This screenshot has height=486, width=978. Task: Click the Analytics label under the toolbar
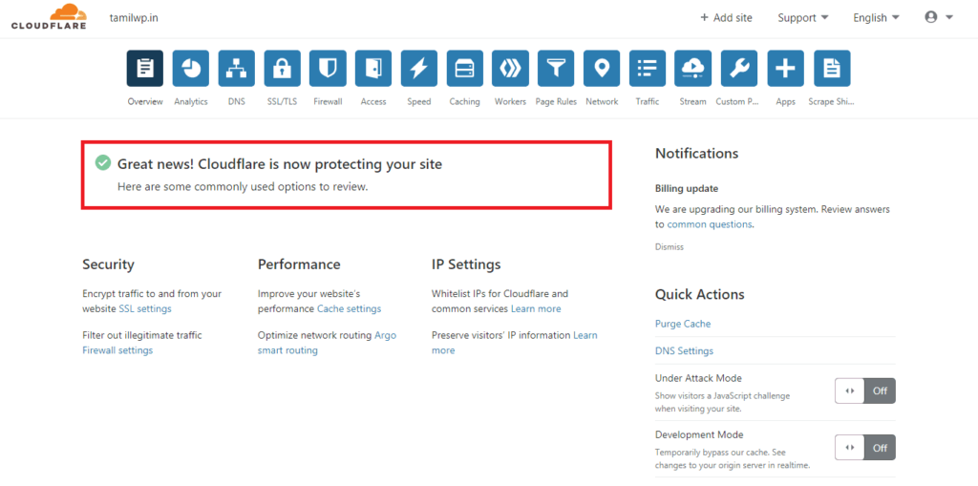click(x=191, y=102)
